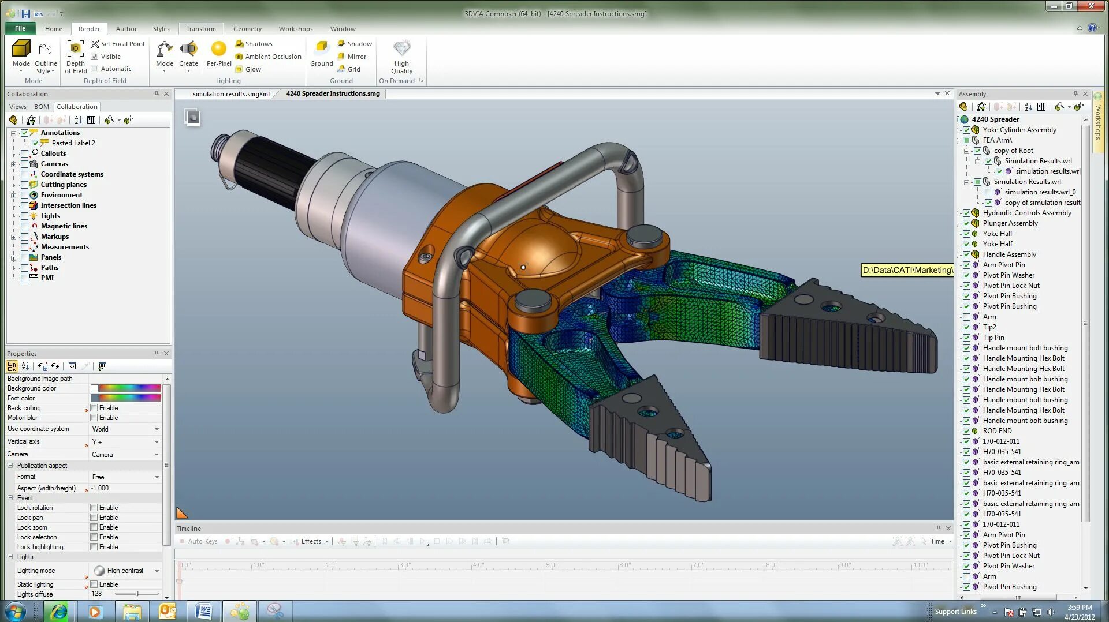Viewport: 1109px width, 622px height.
Task: Click the High Quality render icon
Action: (401, 48)
